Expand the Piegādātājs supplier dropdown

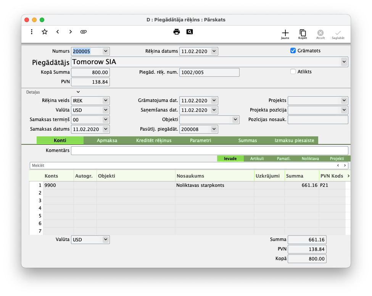tap(344, 61)
